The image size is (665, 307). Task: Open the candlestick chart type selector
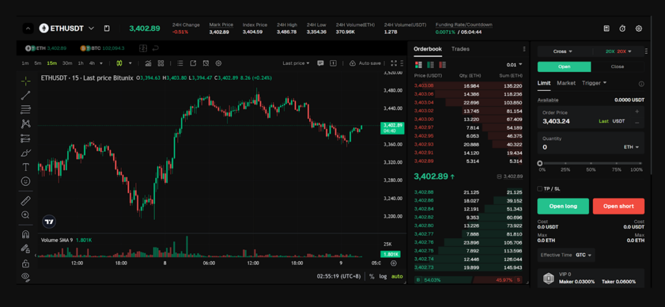tap(119, 63)
